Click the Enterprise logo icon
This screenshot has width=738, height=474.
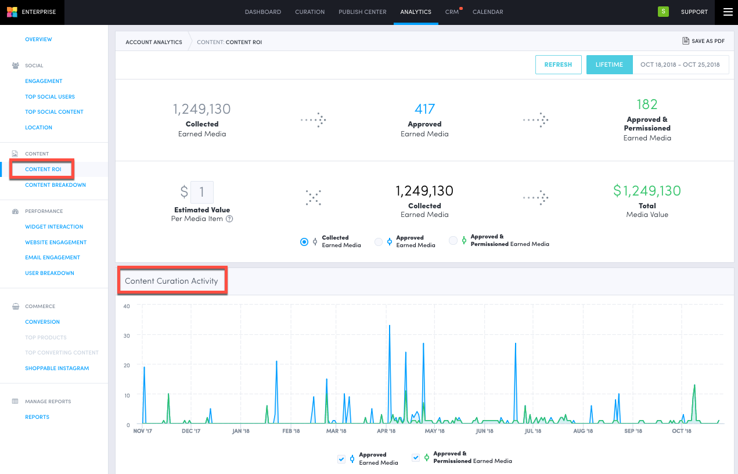pyautogui.click(x=12, y=12)
